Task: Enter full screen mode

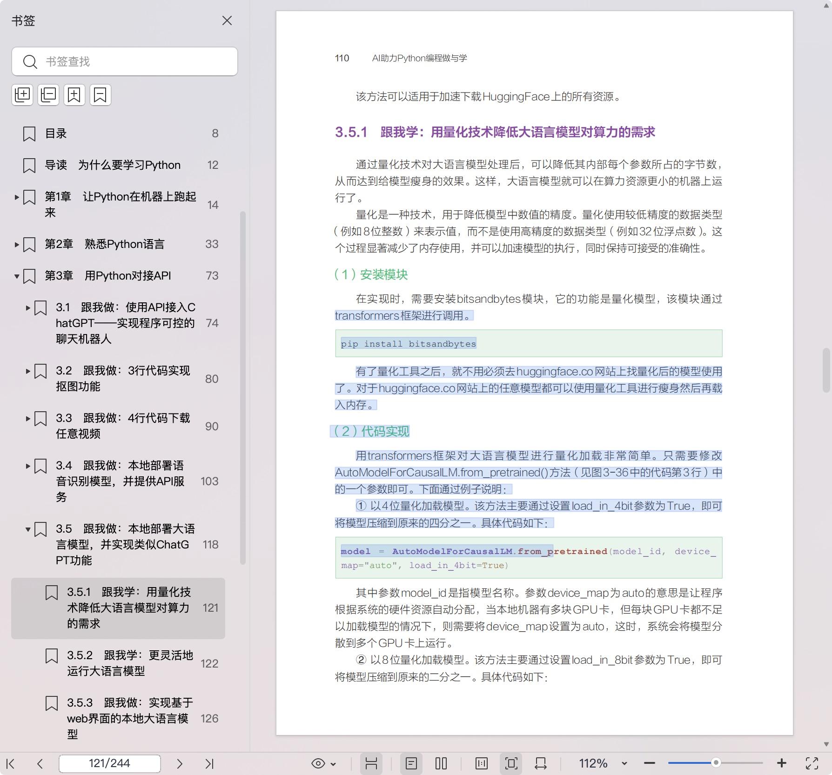Action: pos(812,763)
